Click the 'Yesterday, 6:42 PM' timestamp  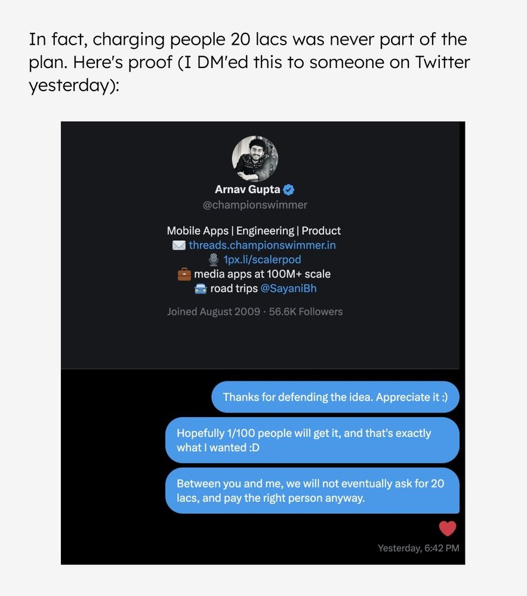(418, 548)
